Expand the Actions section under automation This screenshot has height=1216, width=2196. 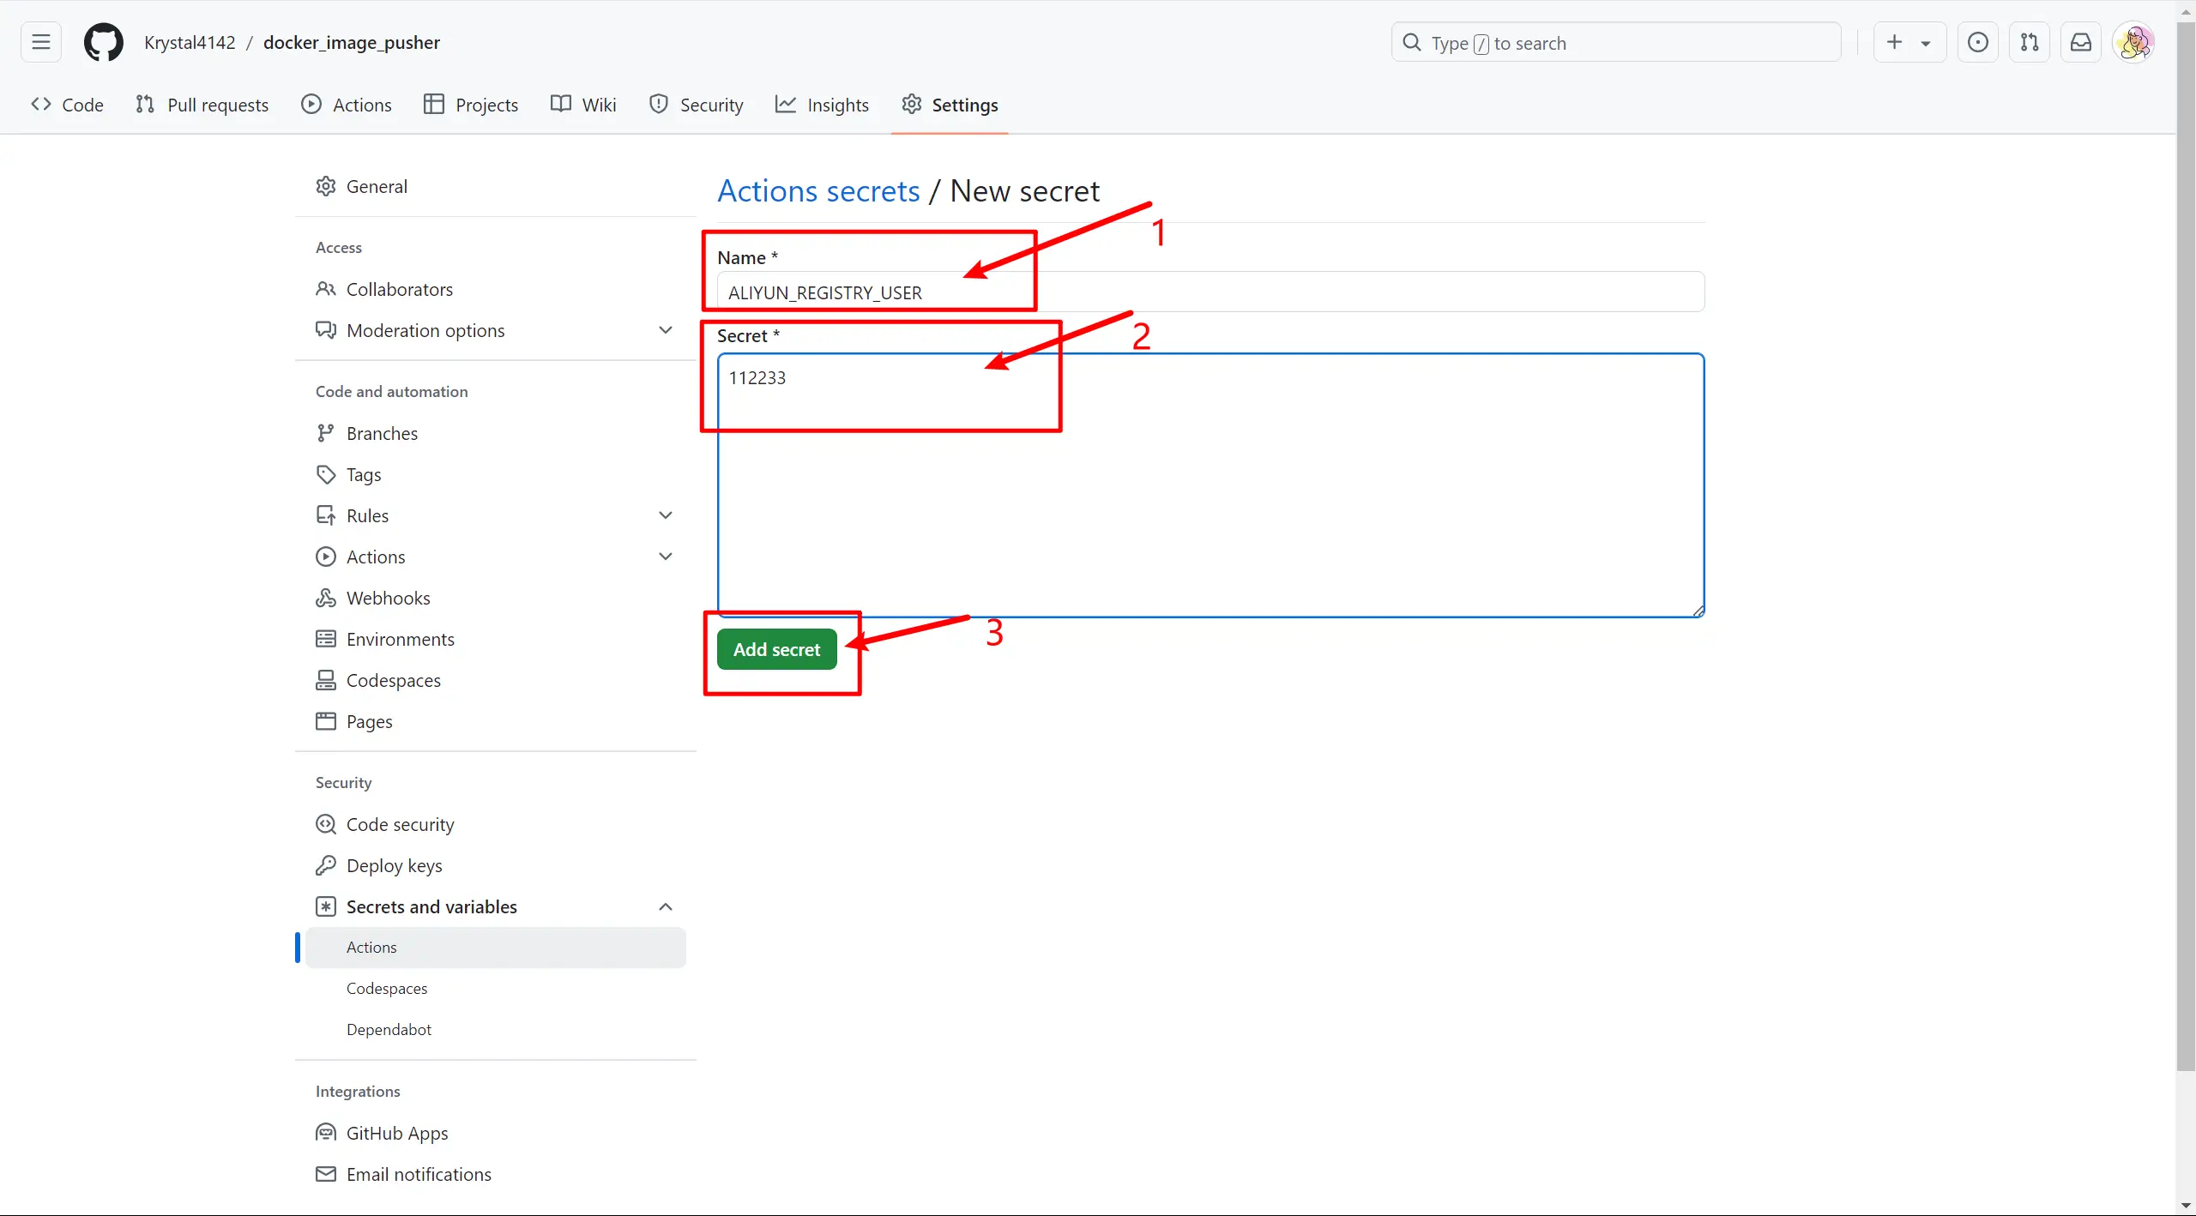665,557
